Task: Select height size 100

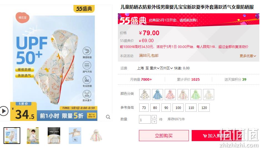Action: [178, 108]
